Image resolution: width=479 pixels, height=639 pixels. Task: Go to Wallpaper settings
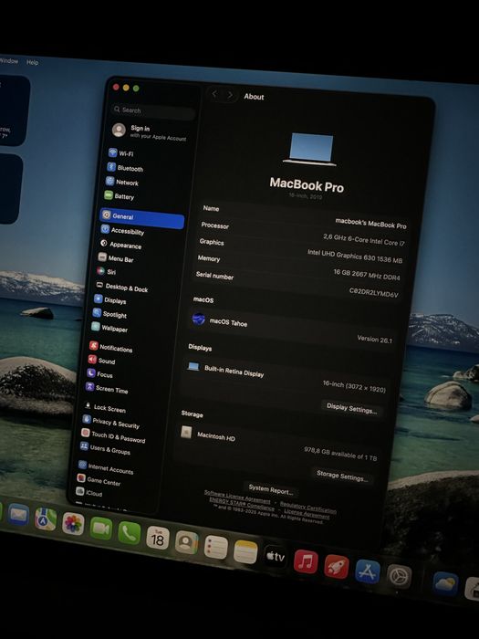pyautogui.click(x=109, y=328)
